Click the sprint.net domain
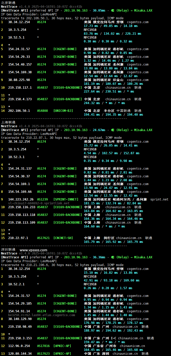 [x=159, y=199]
